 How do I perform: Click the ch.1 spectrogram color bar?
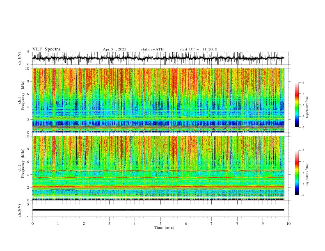pyautogui.click(x=297, y=105)
